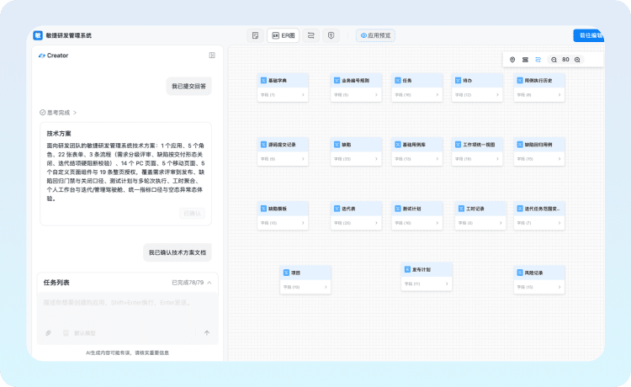
Task: Click the 已完成78/79 progress text
Action: [188, 283]
